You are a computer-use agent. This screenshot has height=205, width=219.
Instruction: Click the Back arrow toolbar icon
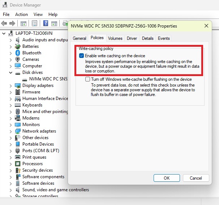(4, 23)
